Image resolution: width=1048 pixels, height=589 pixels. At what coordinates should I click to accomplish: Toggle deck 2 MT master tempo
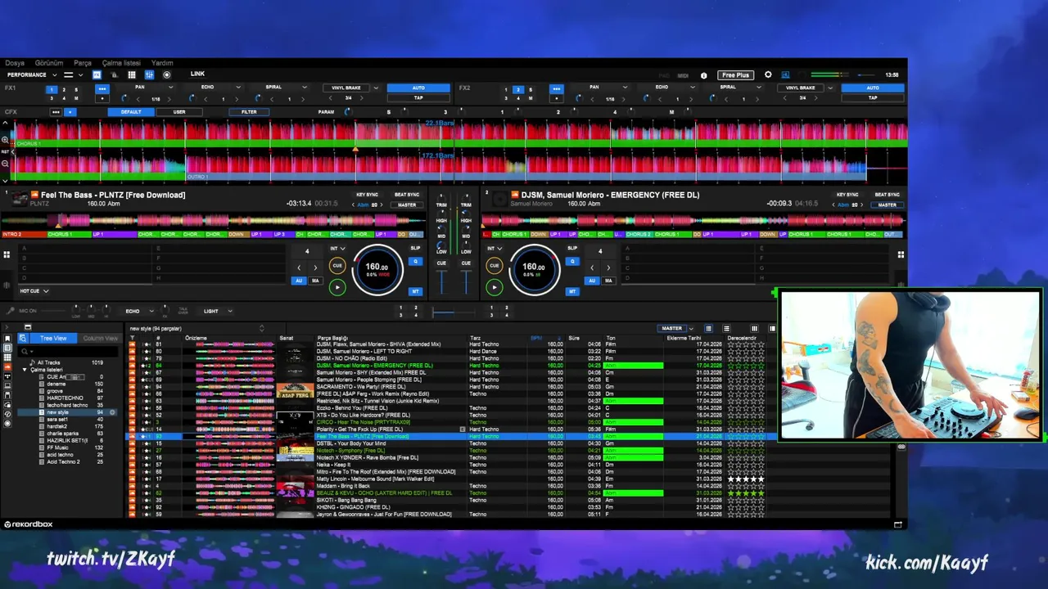tap(572, 291)
